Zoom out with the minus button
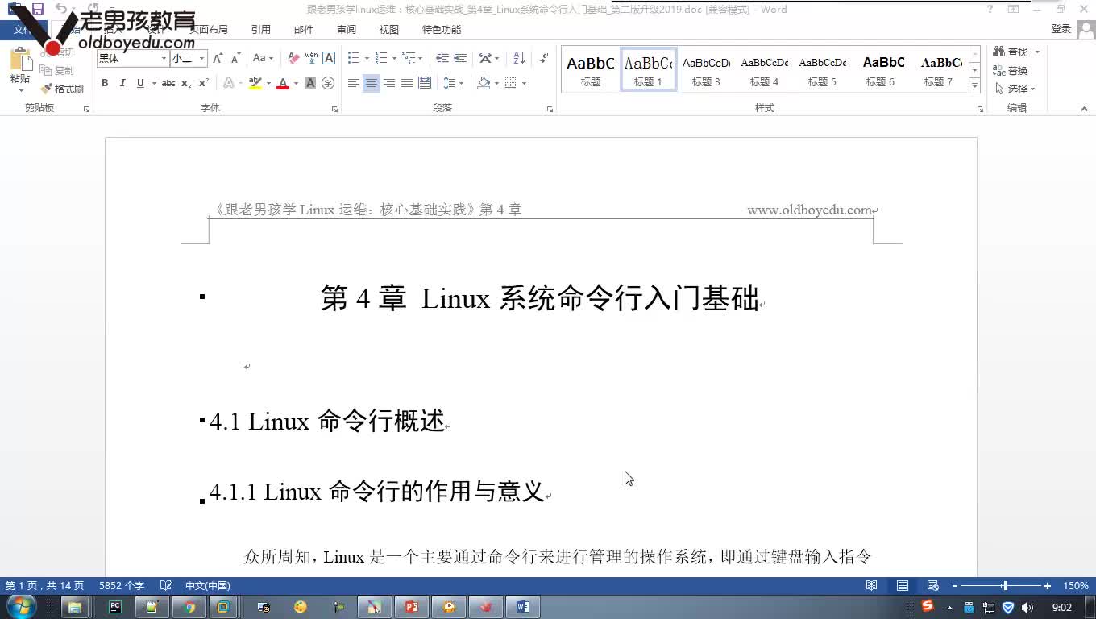Image resolution: width=1096 pixels, height=619 pixels. click(x=955, y=586)
